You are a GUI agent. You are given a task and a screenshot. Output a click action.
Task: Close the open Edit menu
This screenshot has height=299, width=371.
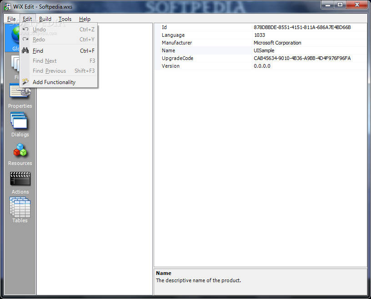point(27,19)
